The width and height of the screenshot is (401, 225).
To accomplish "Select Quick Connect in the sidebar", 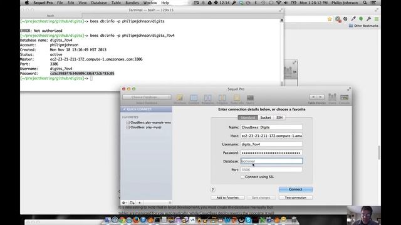I will pyautogui.click(x=146, y=109).
